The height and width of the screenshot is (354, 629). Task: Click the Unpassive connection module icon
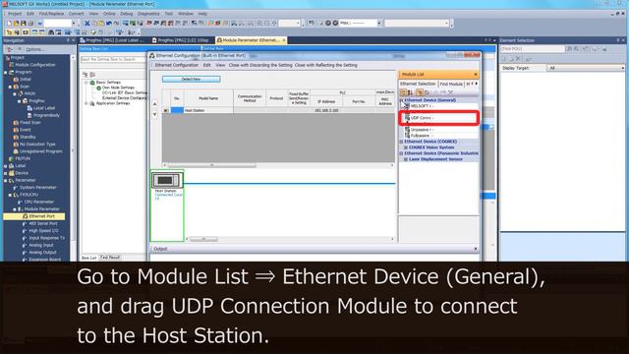click(x=407, y=130)
